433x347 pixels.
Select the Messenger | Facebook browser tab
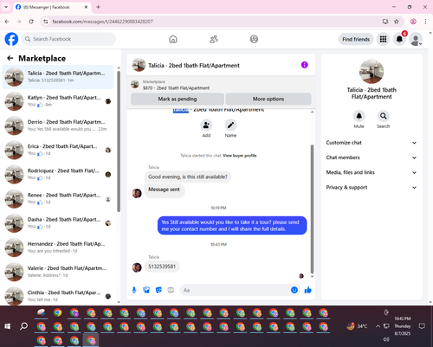[52, 7]
